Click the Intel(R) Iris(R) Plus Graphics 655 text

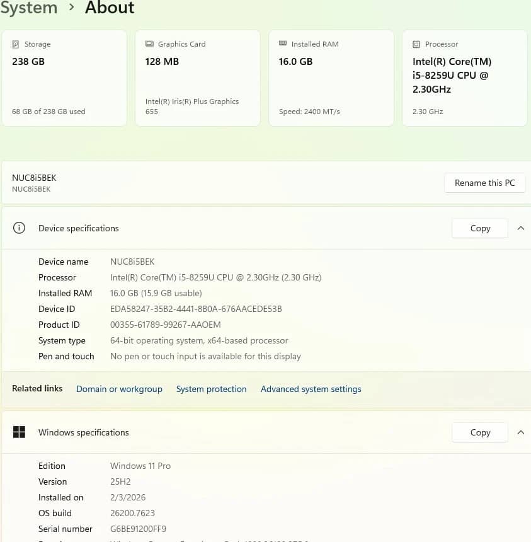pos(192,106)
